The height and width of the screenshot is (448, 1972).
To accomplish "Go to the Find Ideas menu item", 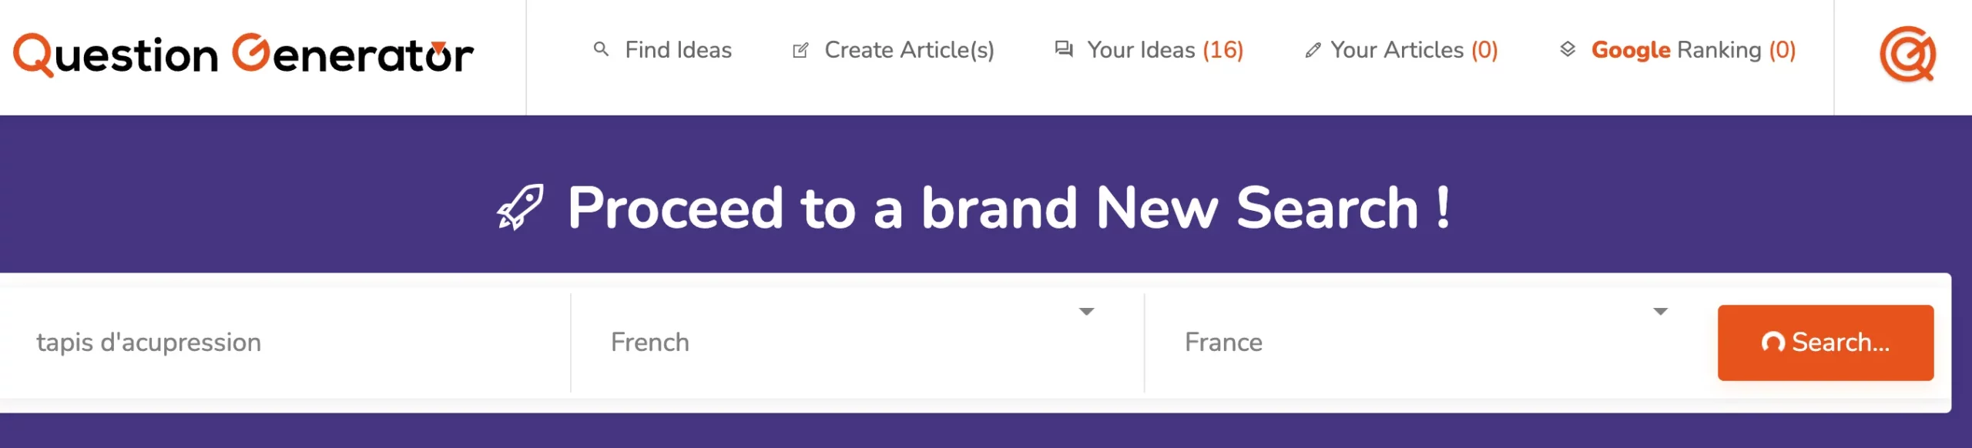I will pyautogui.click(x=678, y=50).
